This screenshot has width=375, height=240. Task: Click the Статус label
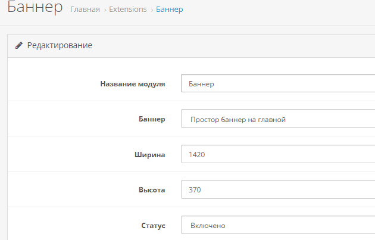(x=152, y=226)
